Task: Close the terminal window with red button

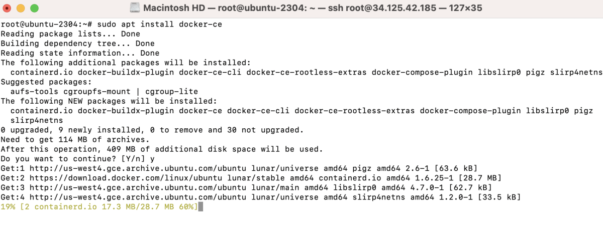Action: pos(8,8)
